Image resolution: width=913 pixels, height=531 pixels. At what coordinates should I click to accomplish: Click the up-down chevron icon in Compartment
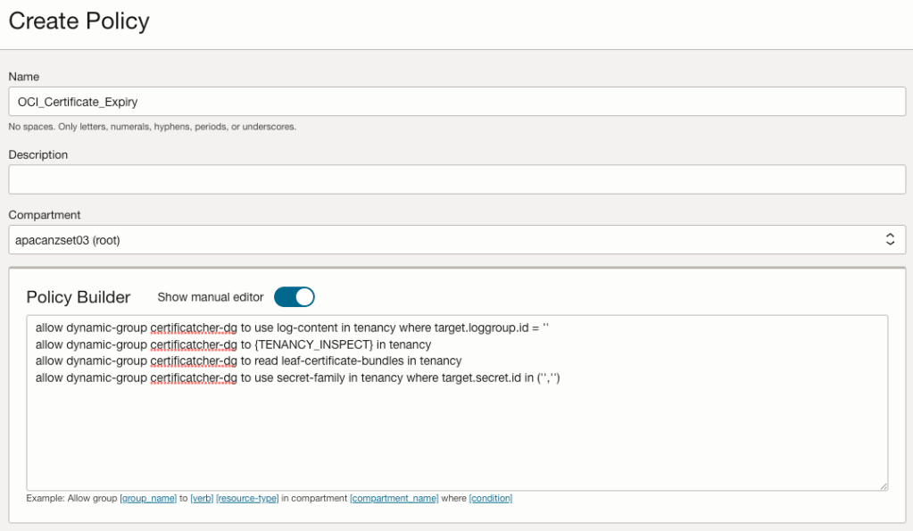click(x=889, y=239)
